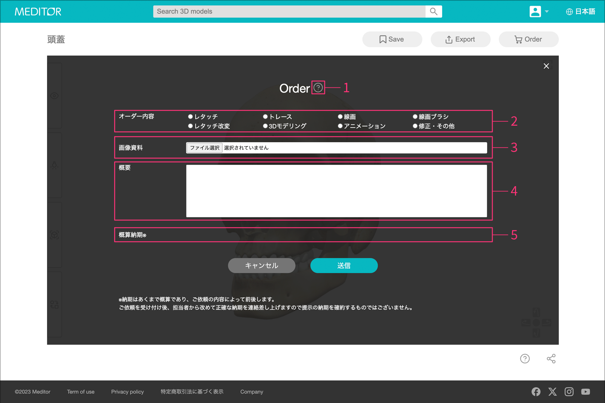The width and height of the screenshot is (605, 403).
Task: Open the 日本語 language selector
Action: 581,12
